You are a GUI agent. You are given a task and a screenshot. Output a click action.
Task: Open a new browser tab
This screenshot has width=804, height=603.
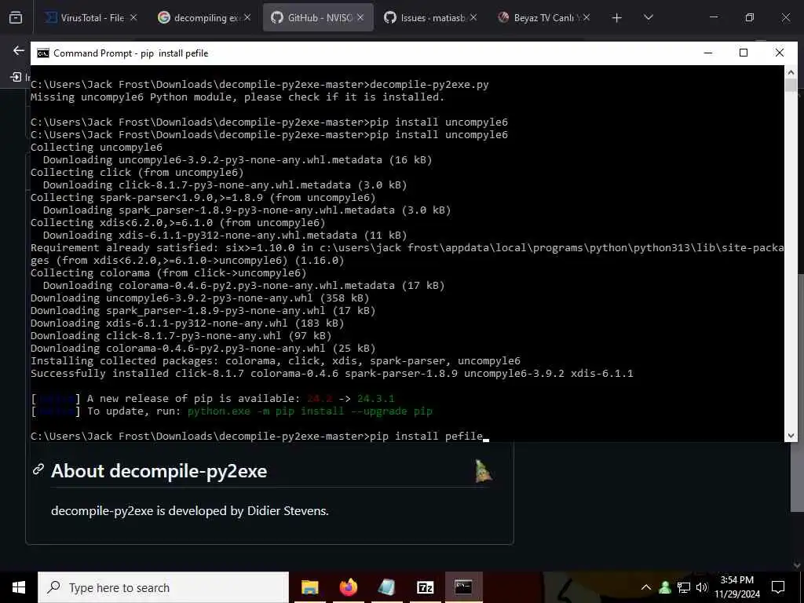(x=617, y=18)
